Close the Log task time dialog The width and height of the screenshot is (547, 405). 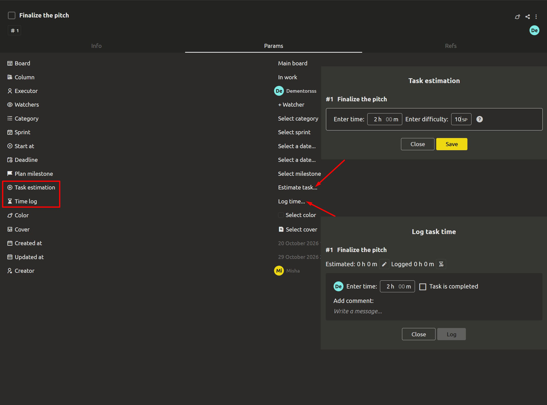click(418, 334)
